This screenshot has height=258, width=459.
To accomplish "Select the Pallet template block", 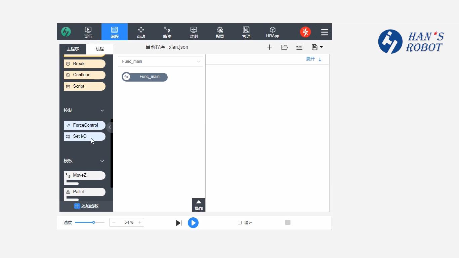I will click(85, 192).
